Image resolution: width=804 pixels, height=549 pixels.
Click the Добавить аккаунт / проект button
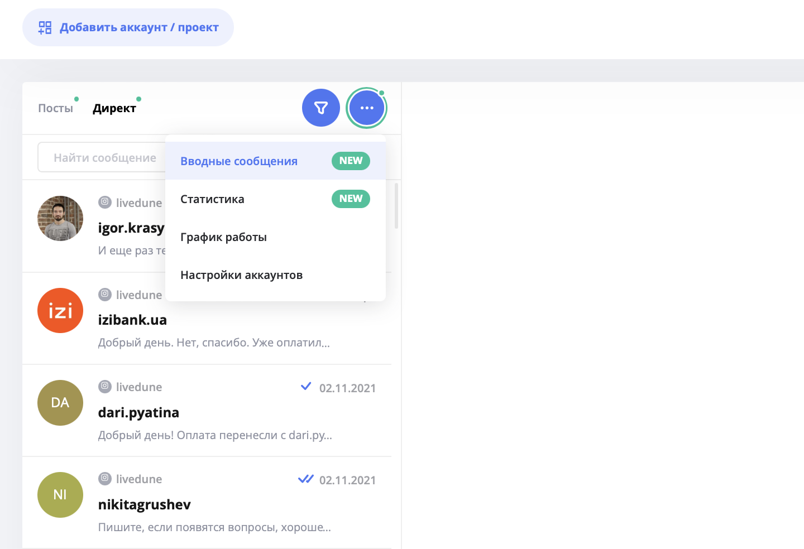coord(128,27)
